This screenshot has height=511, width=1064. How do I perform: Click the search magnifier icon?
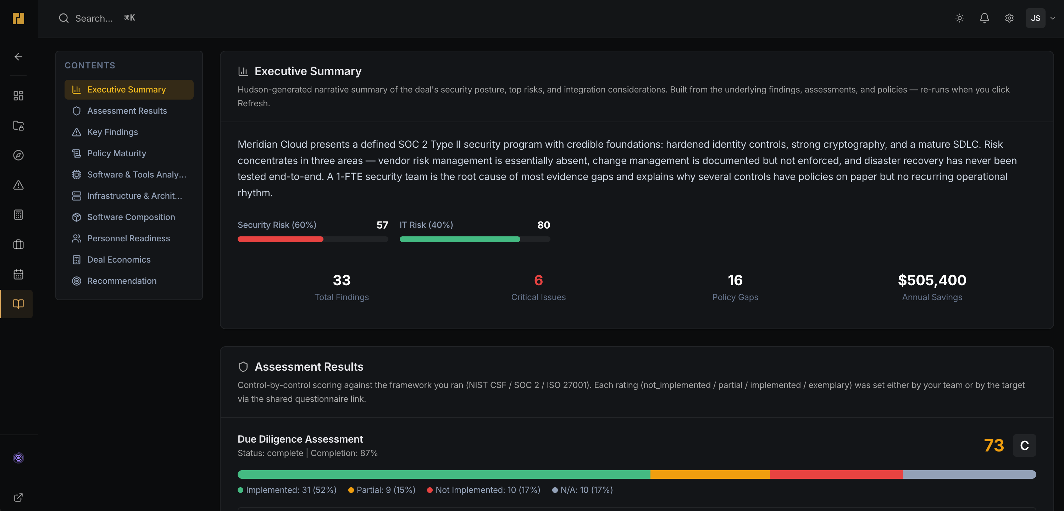(x=63, y=18)
